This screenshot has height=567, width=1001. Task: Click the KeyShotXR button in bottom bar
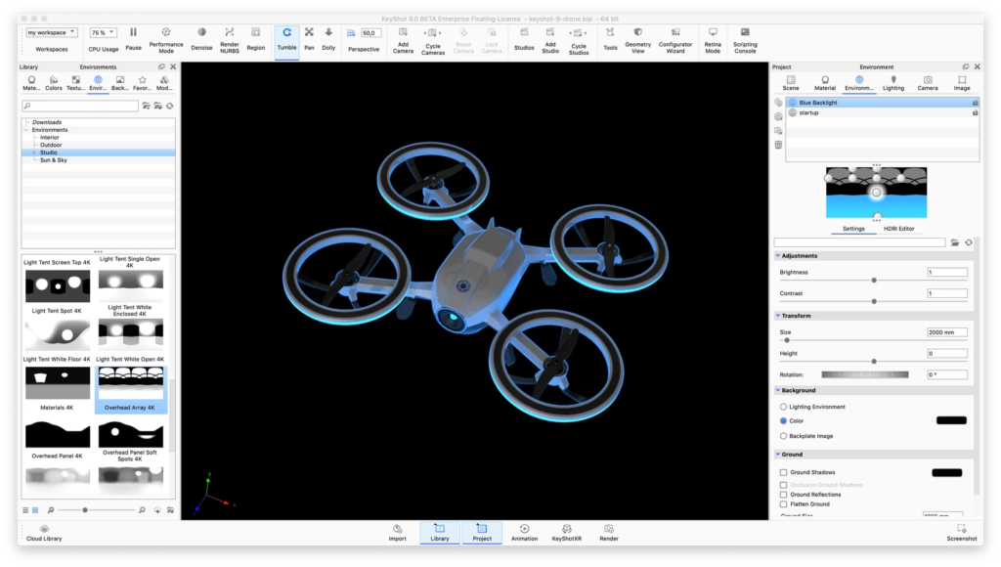pos(566,533)
